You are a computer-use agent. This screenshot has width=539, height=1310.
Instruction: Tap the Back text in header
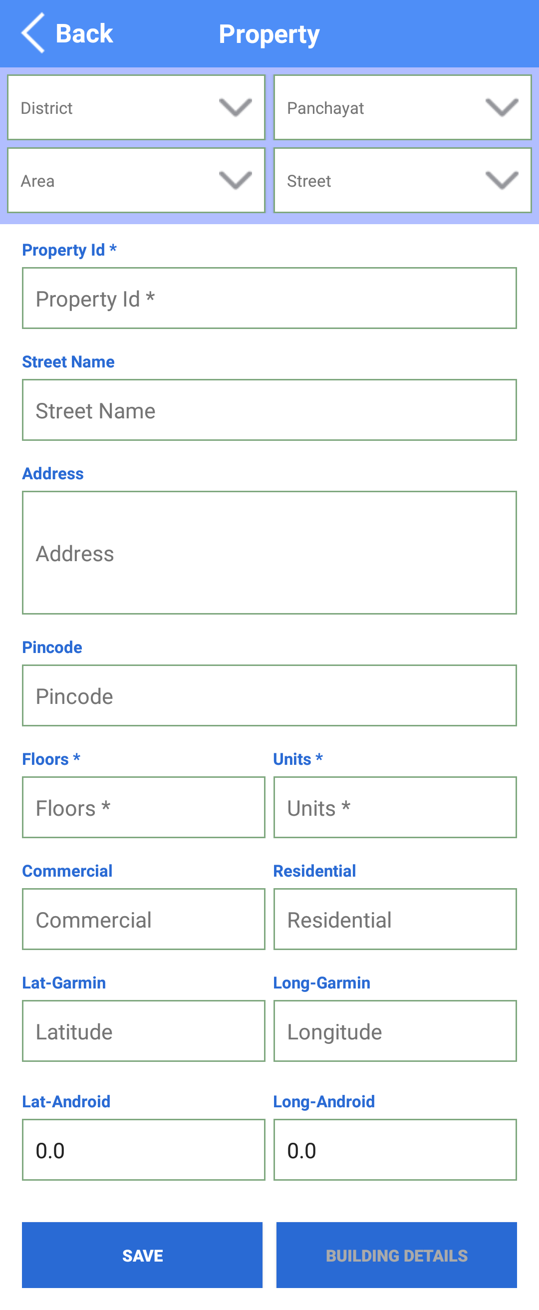(84, 33)
